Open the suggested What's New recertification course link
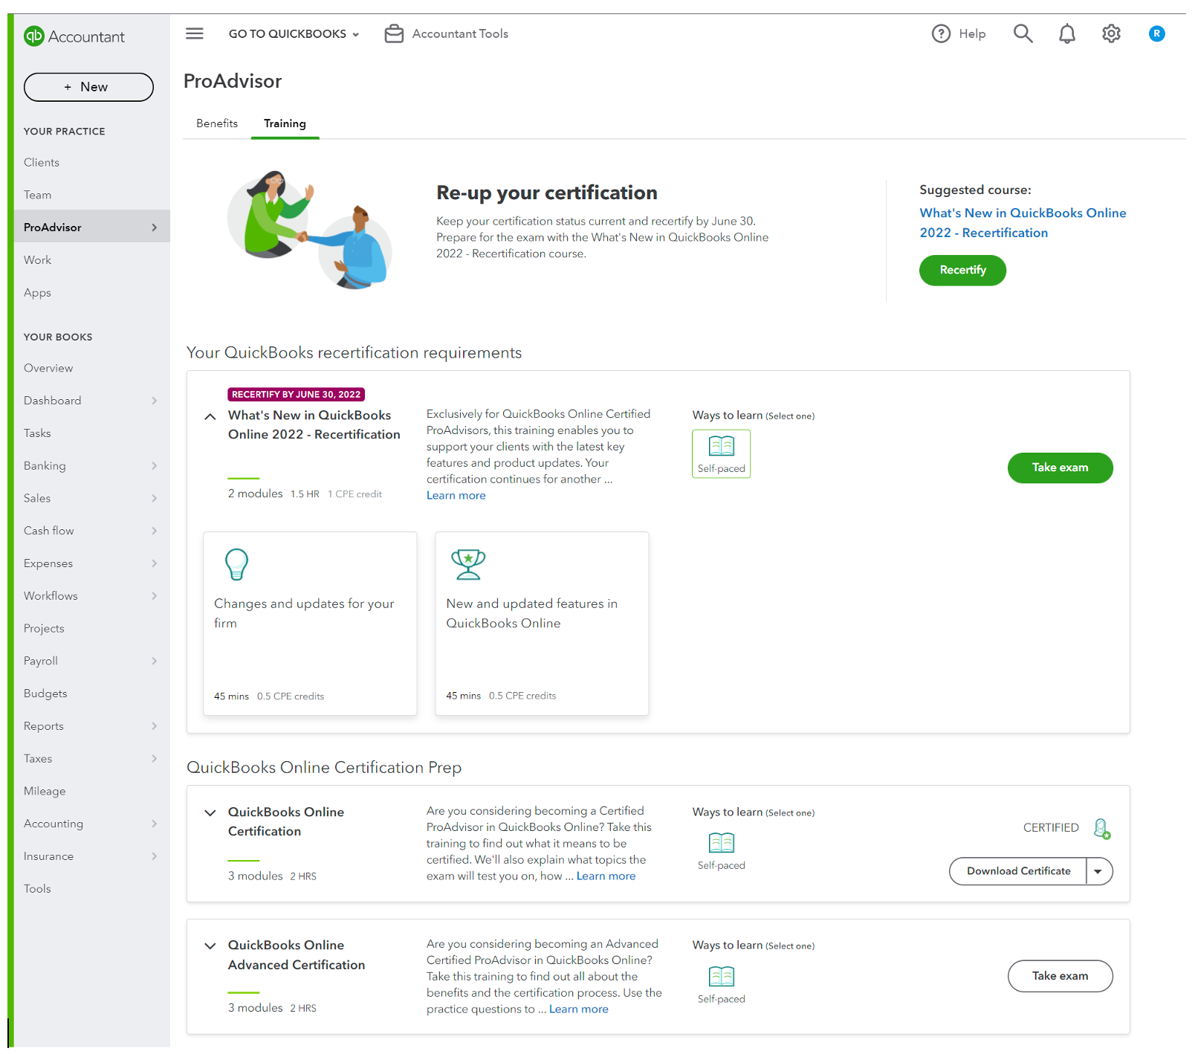This screenshot has height=1054, width=1198. pyautogui.click(x=1022, y=223)
